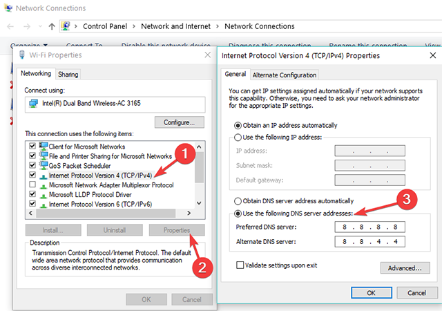
Task: Select Internet Protocol Version 4 (TCP/IPv4) text
Action: pos(100,176)
